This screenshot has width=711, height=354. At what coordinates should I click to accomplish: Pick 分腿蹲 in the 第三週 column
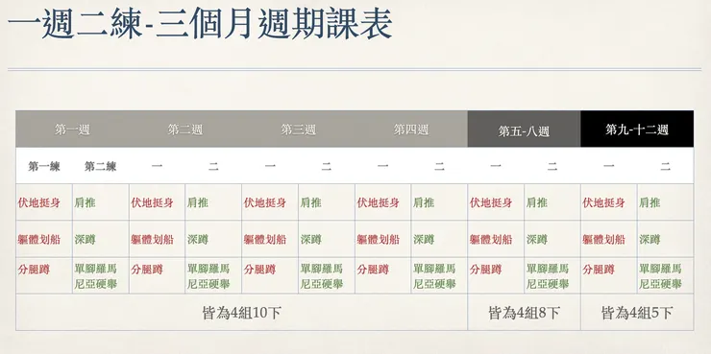click(259, 270)
